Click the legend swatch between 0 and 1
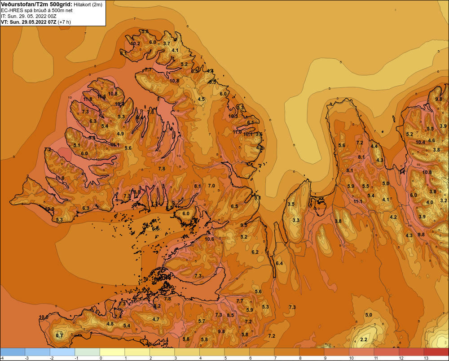Screen dimensions: 449x361 pyautogui.click(x=112, y=352)
